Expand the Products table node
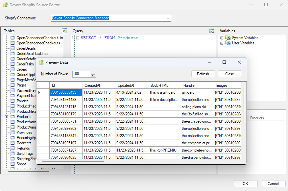Viewport: 288px width, 191px height. tap(6, 117)
